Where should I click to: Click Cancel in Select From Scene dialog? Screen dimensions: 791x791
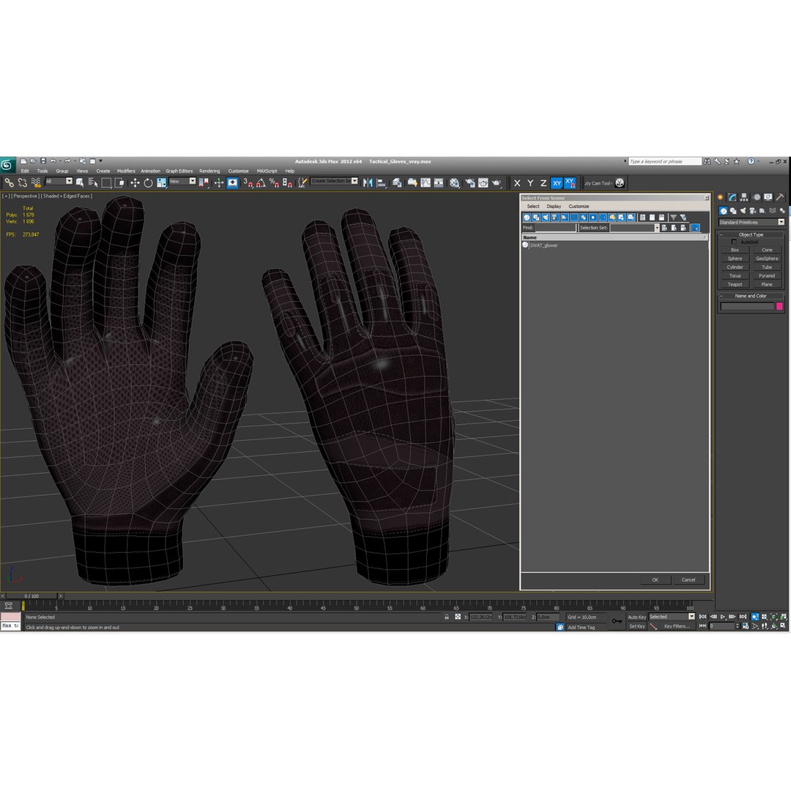688,579
